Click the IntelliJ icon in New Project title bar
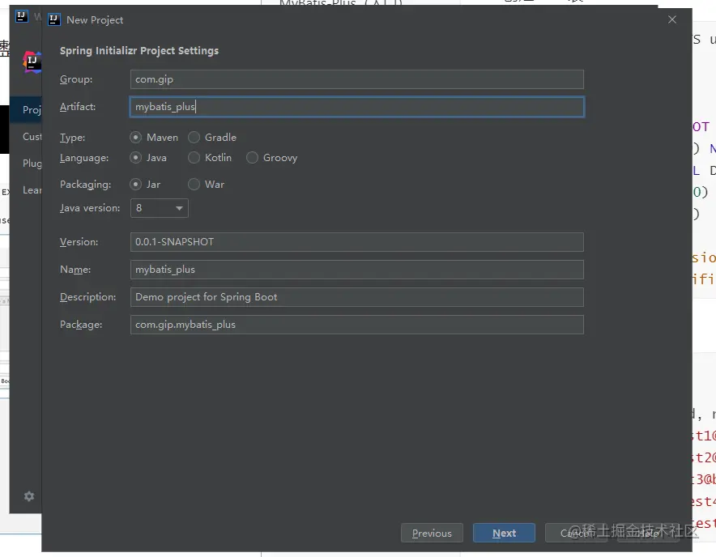 click(x=54, y=19)
